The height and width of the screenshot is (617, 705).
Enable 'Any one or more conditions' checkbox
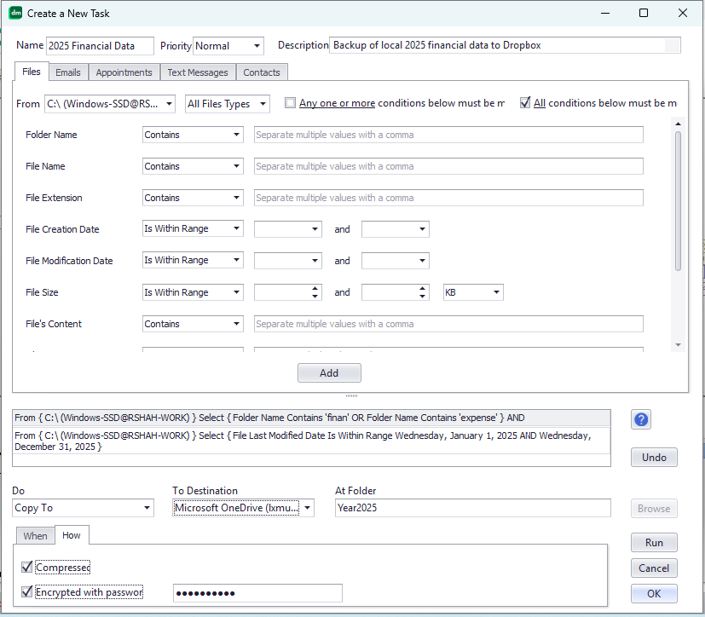(290, 102)
